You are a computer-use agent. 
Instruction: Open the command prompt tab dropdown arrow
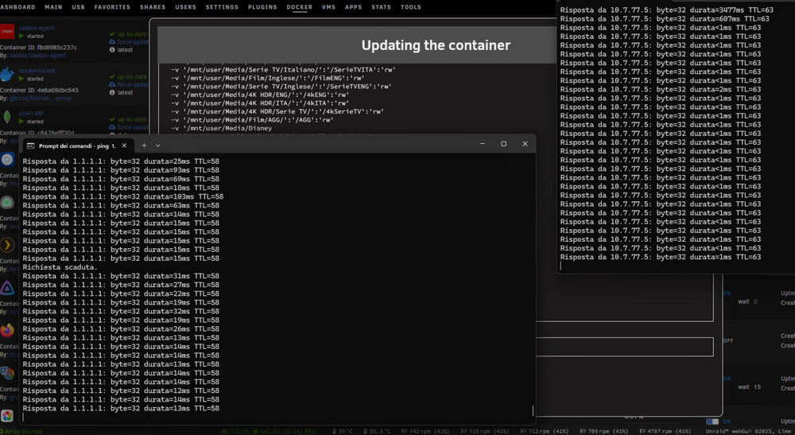[157, 146]
